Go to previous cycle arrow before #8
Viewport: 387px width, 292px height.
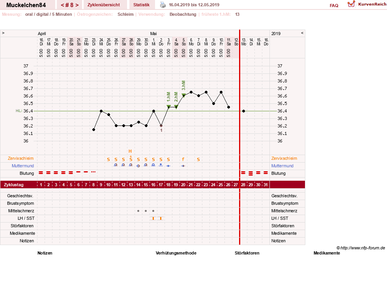coord(62,5)
